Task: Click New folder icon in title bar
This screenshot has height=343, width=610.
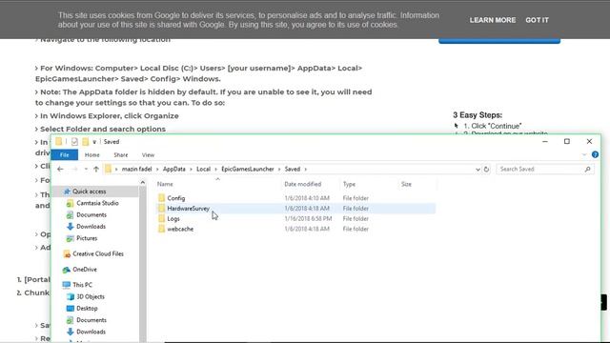Action: point(85,142)
